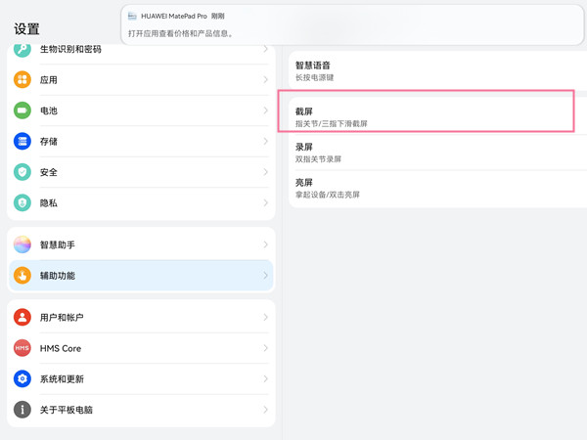Open the 亮屏 wake screen option
587x440 pixels.
430,188
